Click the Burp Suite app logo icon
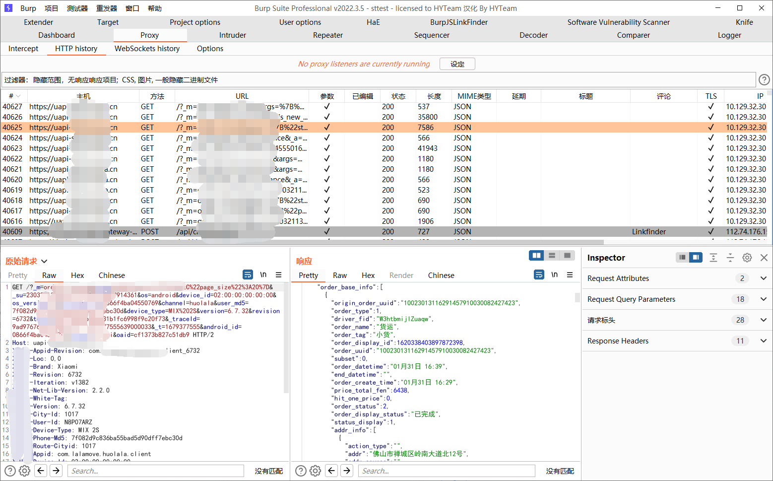Screen dimensions: 773x481 [8, 8]
